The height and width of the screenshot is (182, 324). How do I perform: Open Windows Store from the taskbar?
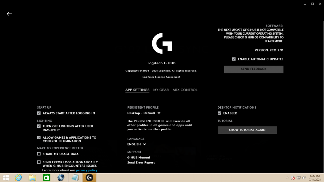tap(47, 177)
